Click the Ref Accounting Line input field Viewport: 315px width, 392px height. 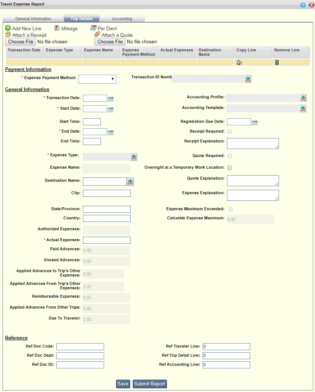[226, 365]
